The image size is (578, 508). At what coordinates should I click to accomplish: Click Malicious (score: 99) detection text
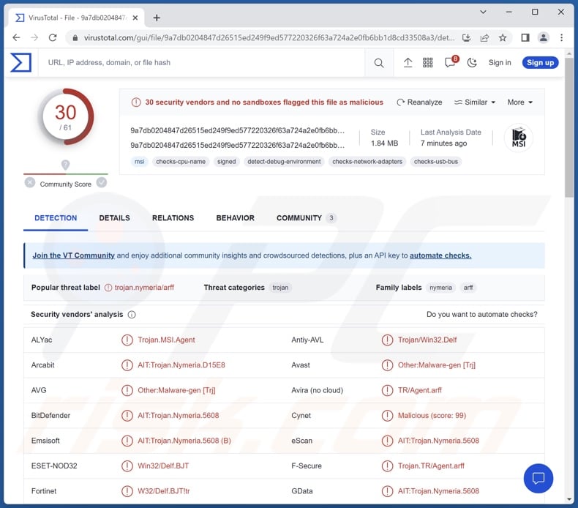pos(432,415)
